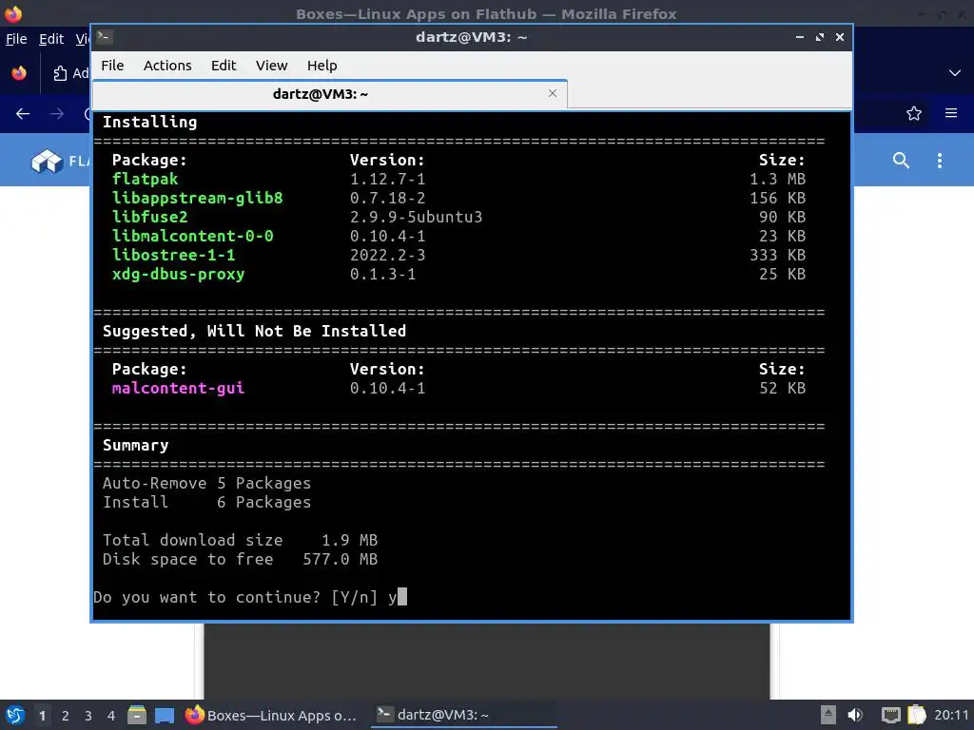Open the Firefox File menu
Viewport: 974px width, 730px height.
pos(16,39)
